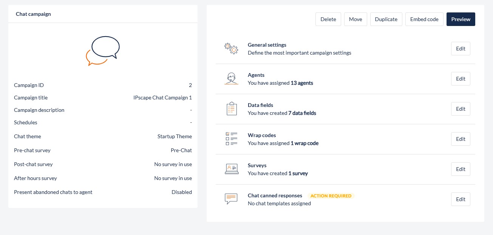Click the Surveys laptop icon
This screenshot has height=235, width=493.
[231, 169]
